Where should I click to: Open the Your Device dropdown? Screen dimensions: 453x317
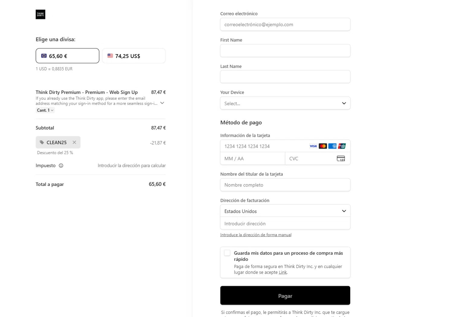click(x=285, y=103)
